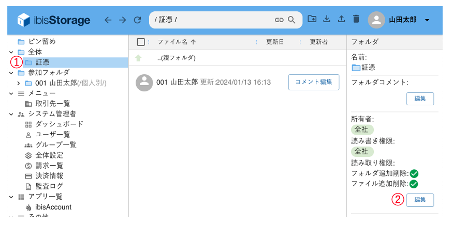Open the 山田太郎 user account dropdown
Screen dimensions: 452x226
point(427,20)
